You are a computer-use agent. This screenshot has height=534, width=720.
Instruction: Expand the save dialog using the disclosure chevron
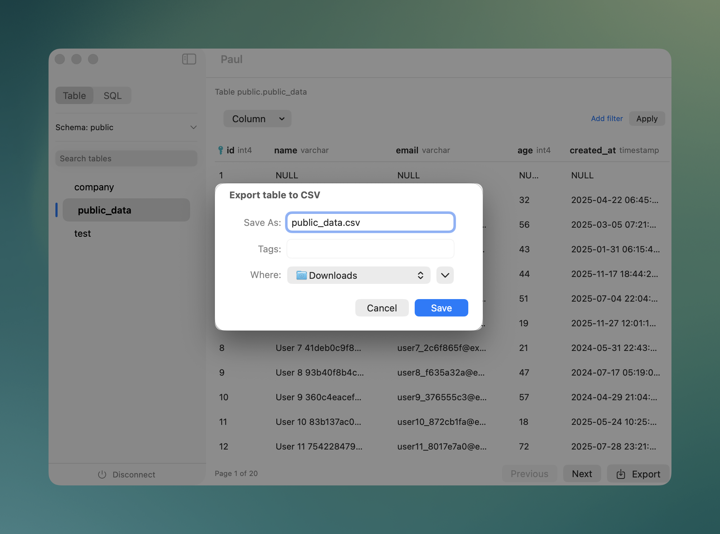pos(445,275)
